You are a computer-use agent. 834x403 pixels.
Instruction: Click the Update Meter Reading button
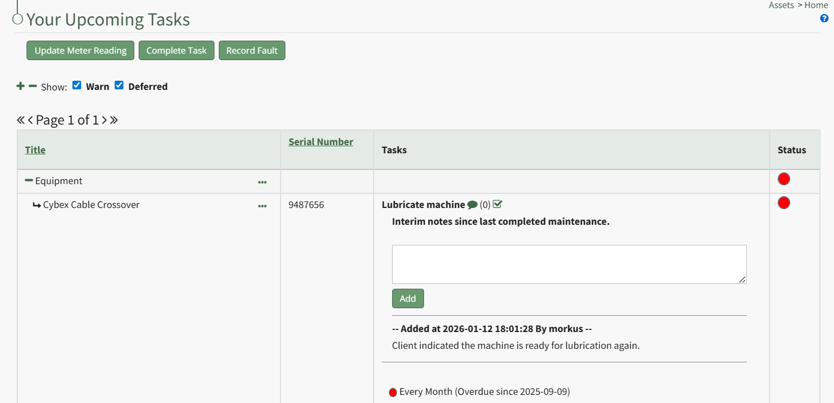tap(80, 50)
